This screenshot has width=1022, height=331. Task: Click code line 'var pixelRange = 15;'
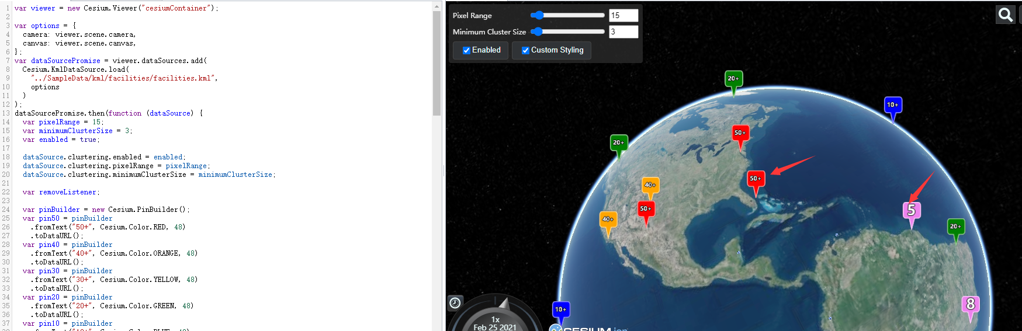click(63, 122)
